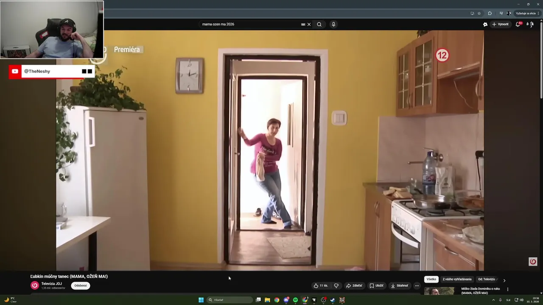Open the Televízia JOJ channel name link
Screen dimensions: 543x305
tap(51, 283)
